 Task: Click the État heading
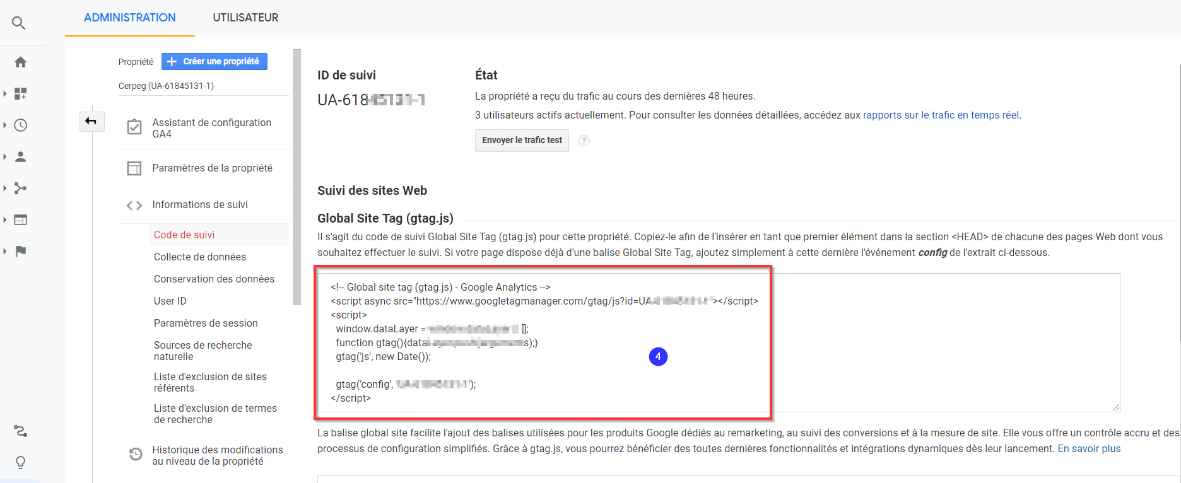(486, 75)
